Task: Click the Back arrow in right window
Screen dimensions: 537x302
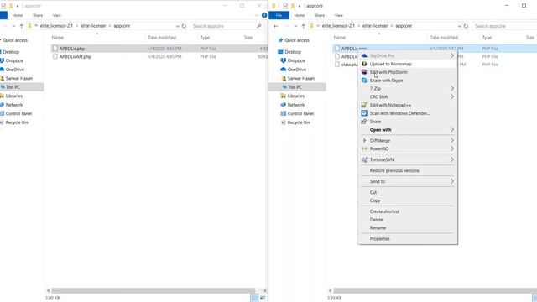Action: pyautogui.click(x=276, y=26)
